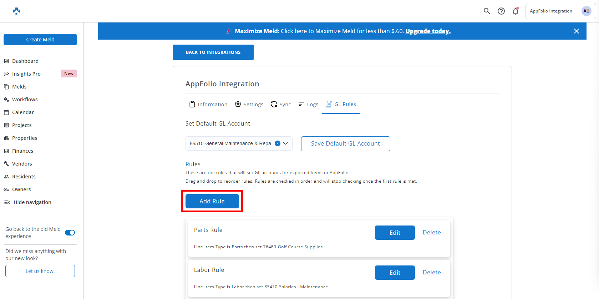
Task: Open Workflows from the sidebar
Action: pos(25,100)
